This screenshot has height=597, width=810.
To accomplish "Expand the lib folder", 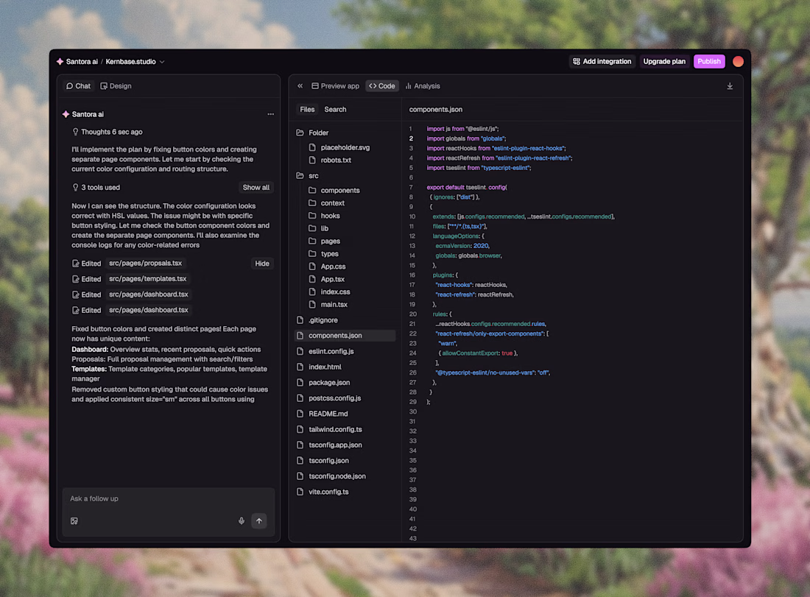I will (319, 229).
